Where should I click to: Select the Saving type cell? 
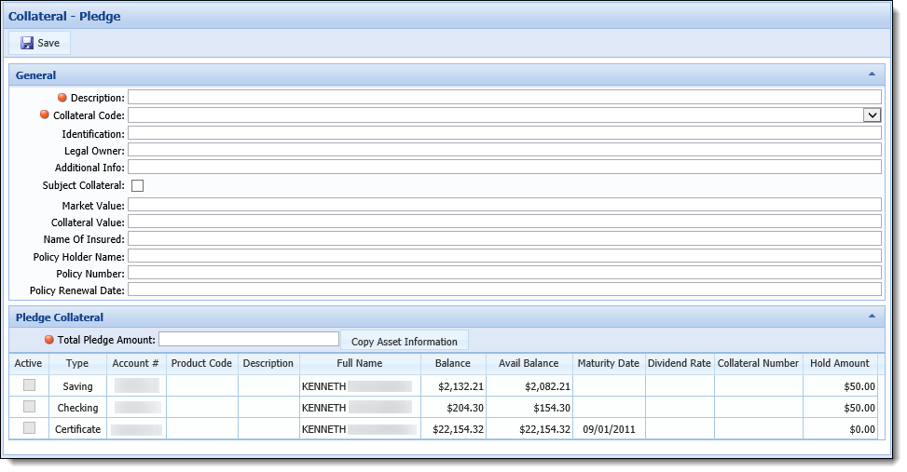point(77,386)
